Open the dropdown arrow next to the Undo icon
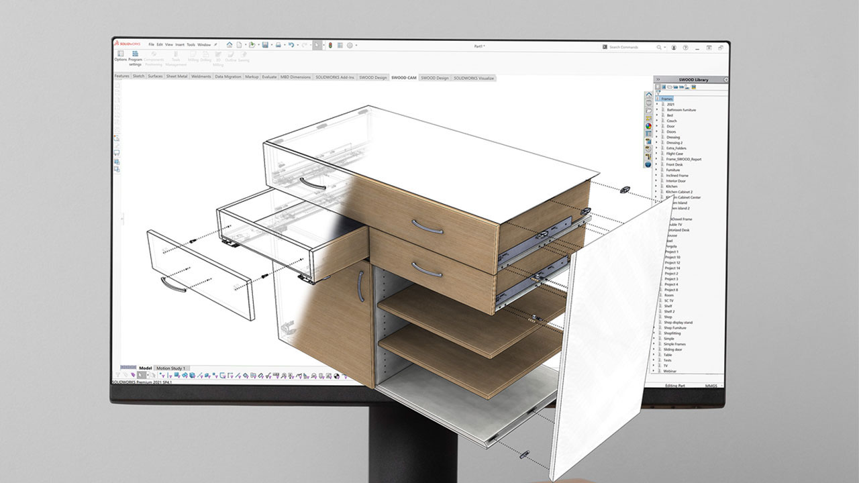 298,45
